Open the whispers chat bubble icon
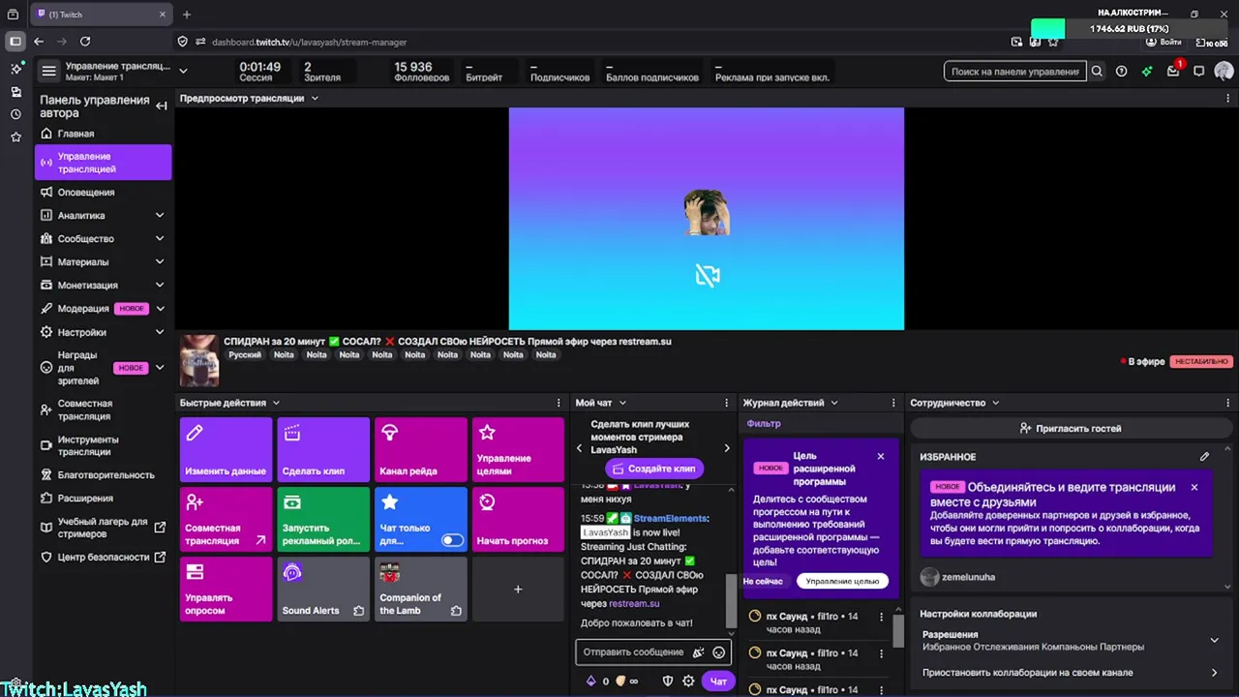Image resolution: width=1239 pixels, height=697 pixels. click(x=1198, y=71)
